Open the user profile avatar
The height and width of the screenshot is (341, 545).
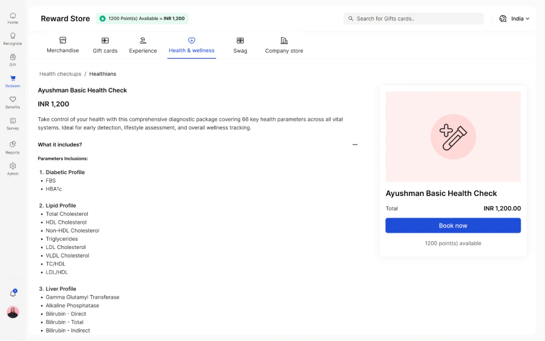coord(13,312)
